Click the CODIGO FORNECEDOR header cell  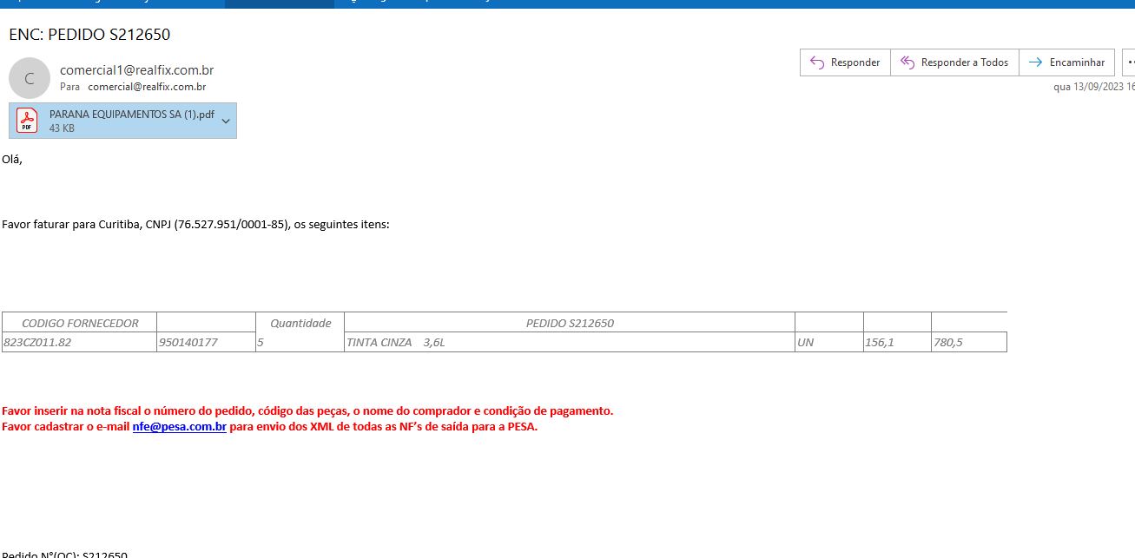[80, 323]
